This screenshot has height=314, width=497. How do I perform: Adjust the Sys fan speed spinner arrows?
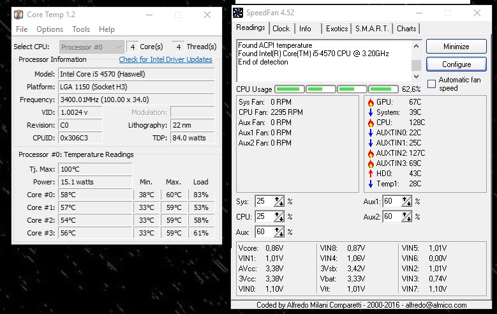(279, 202)
